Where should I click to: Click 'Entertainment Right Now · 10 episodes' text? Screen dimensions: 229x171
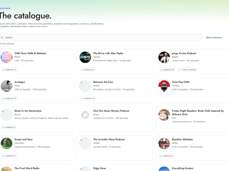(112, 61)
